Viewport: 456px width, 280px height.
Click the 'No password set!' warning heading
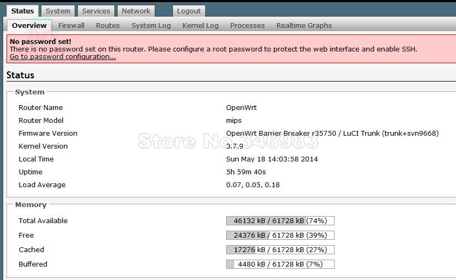tap(40, 41)
